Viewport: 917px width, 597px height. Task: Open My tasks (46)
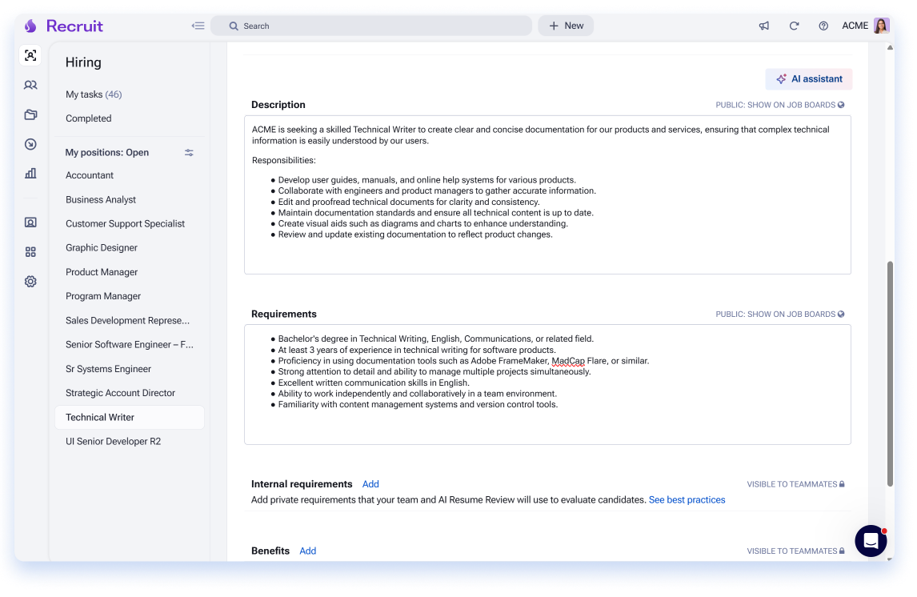(x=94, y=94)
